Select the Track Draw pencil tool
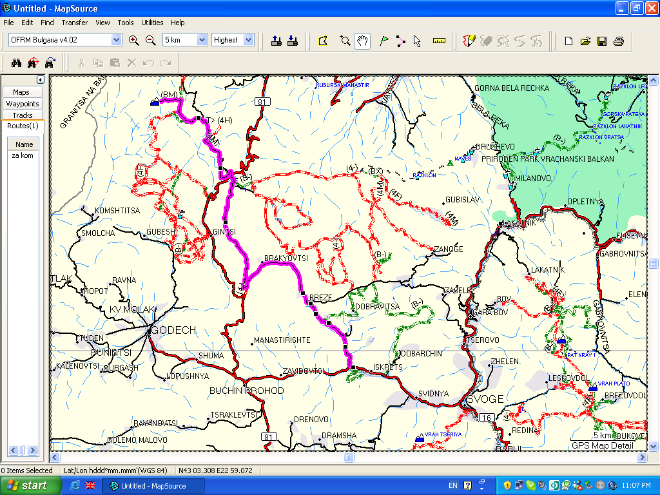The height and width of the screenshot is (495, 660). tap(469, 41)
